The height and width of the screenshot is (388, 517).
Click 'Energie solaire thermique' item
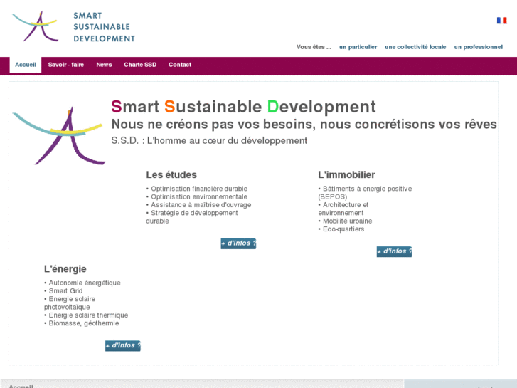(x=86, y=315)
